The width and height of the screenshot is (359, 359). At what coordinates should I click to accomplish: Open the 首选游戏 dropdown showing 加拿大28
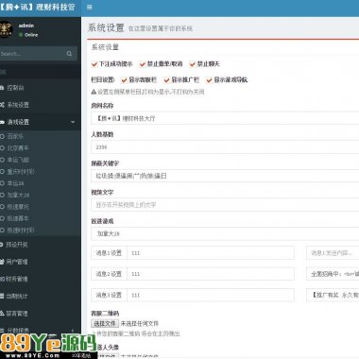(225, 233)
